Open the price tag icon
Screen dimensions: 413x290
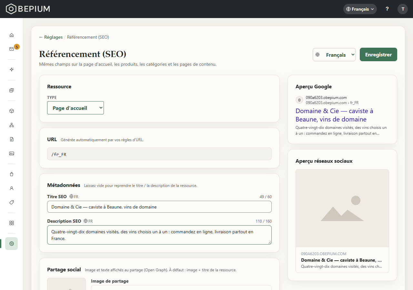coord(12,202)
